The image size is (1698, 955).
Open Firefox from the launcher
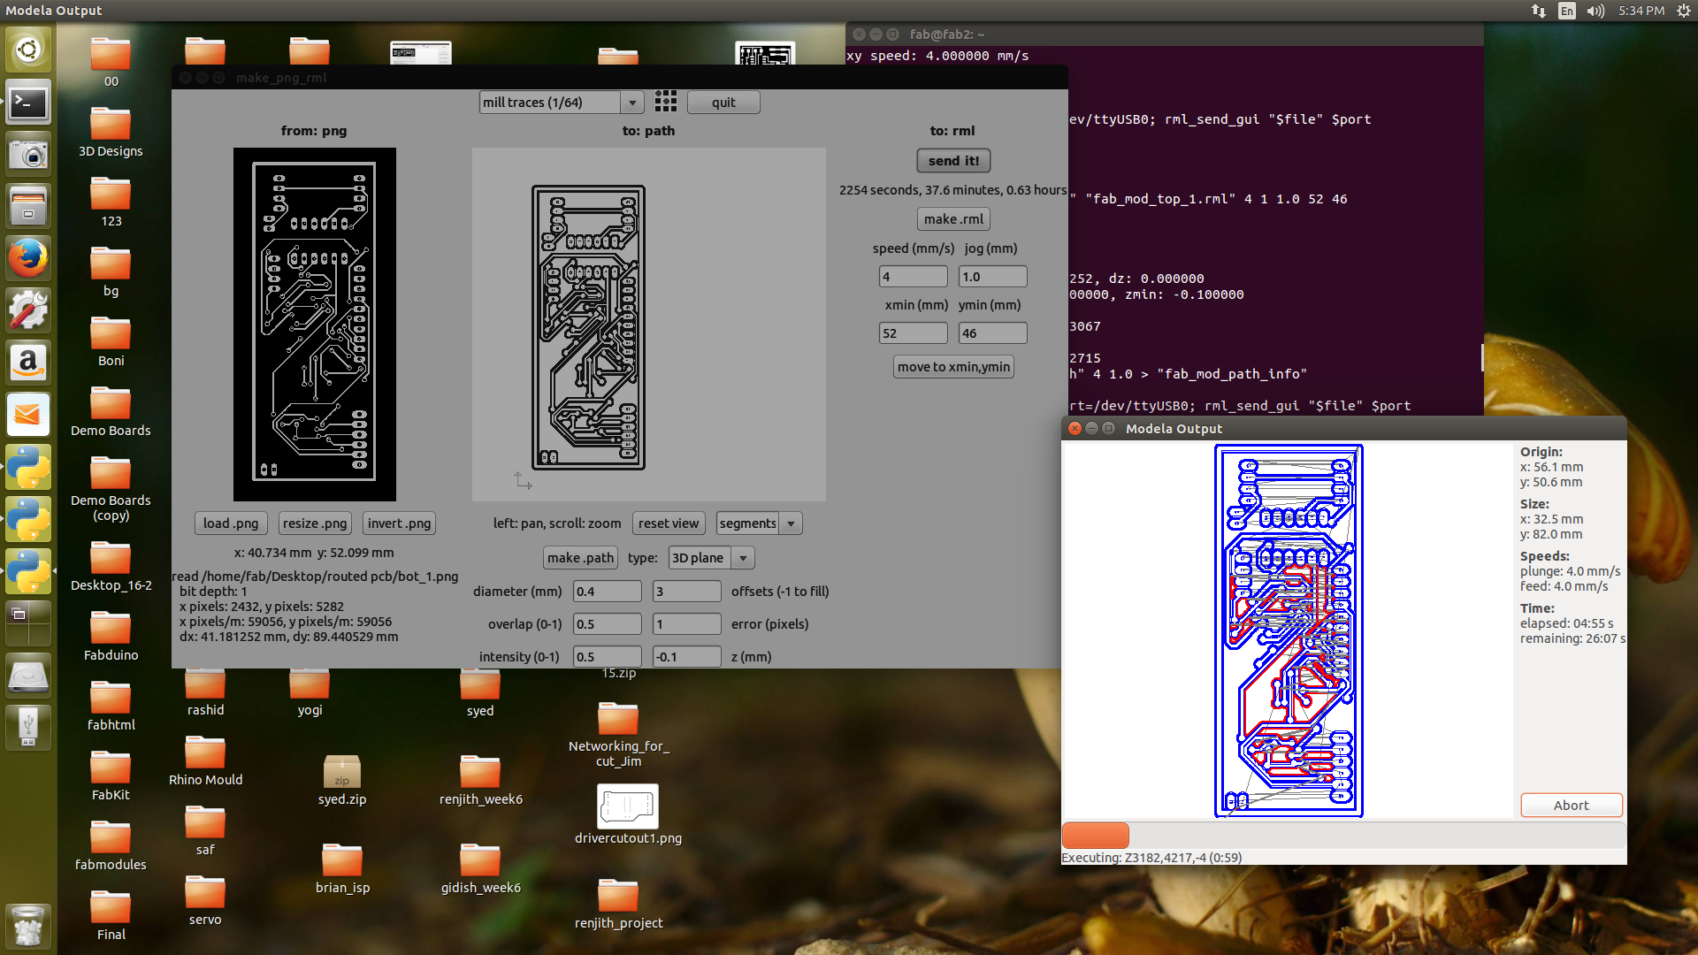[x=28, y=258]
